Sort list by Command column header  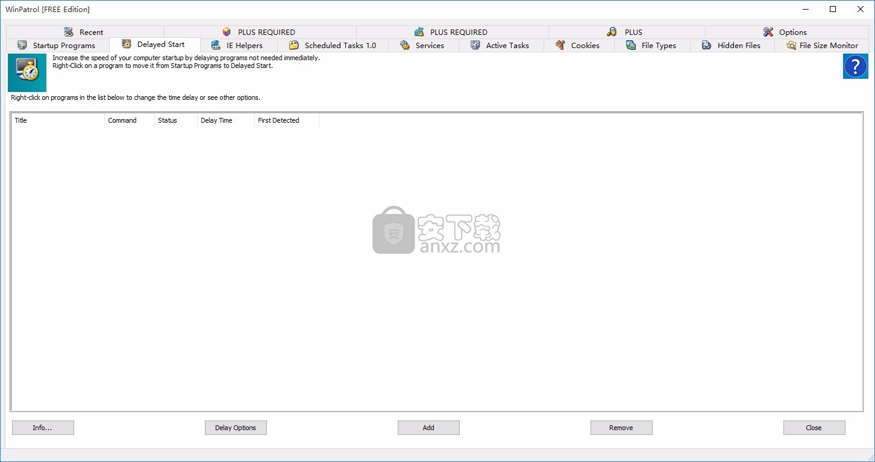(x=130, y=120)
